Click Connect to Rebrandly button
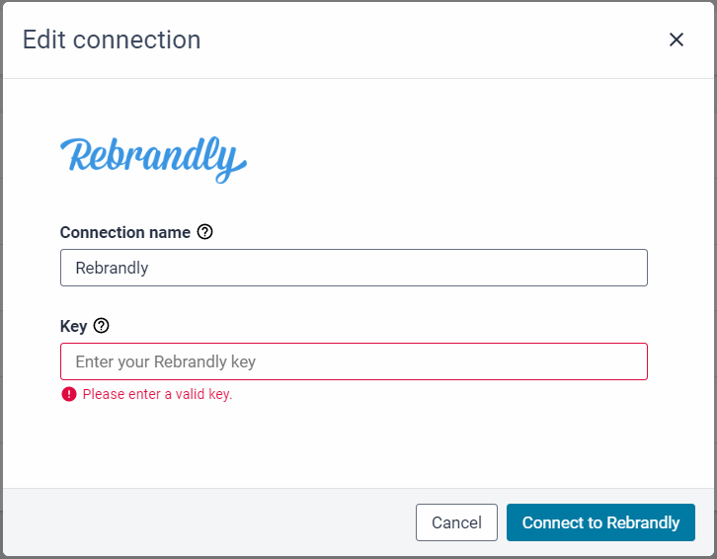 600,522
